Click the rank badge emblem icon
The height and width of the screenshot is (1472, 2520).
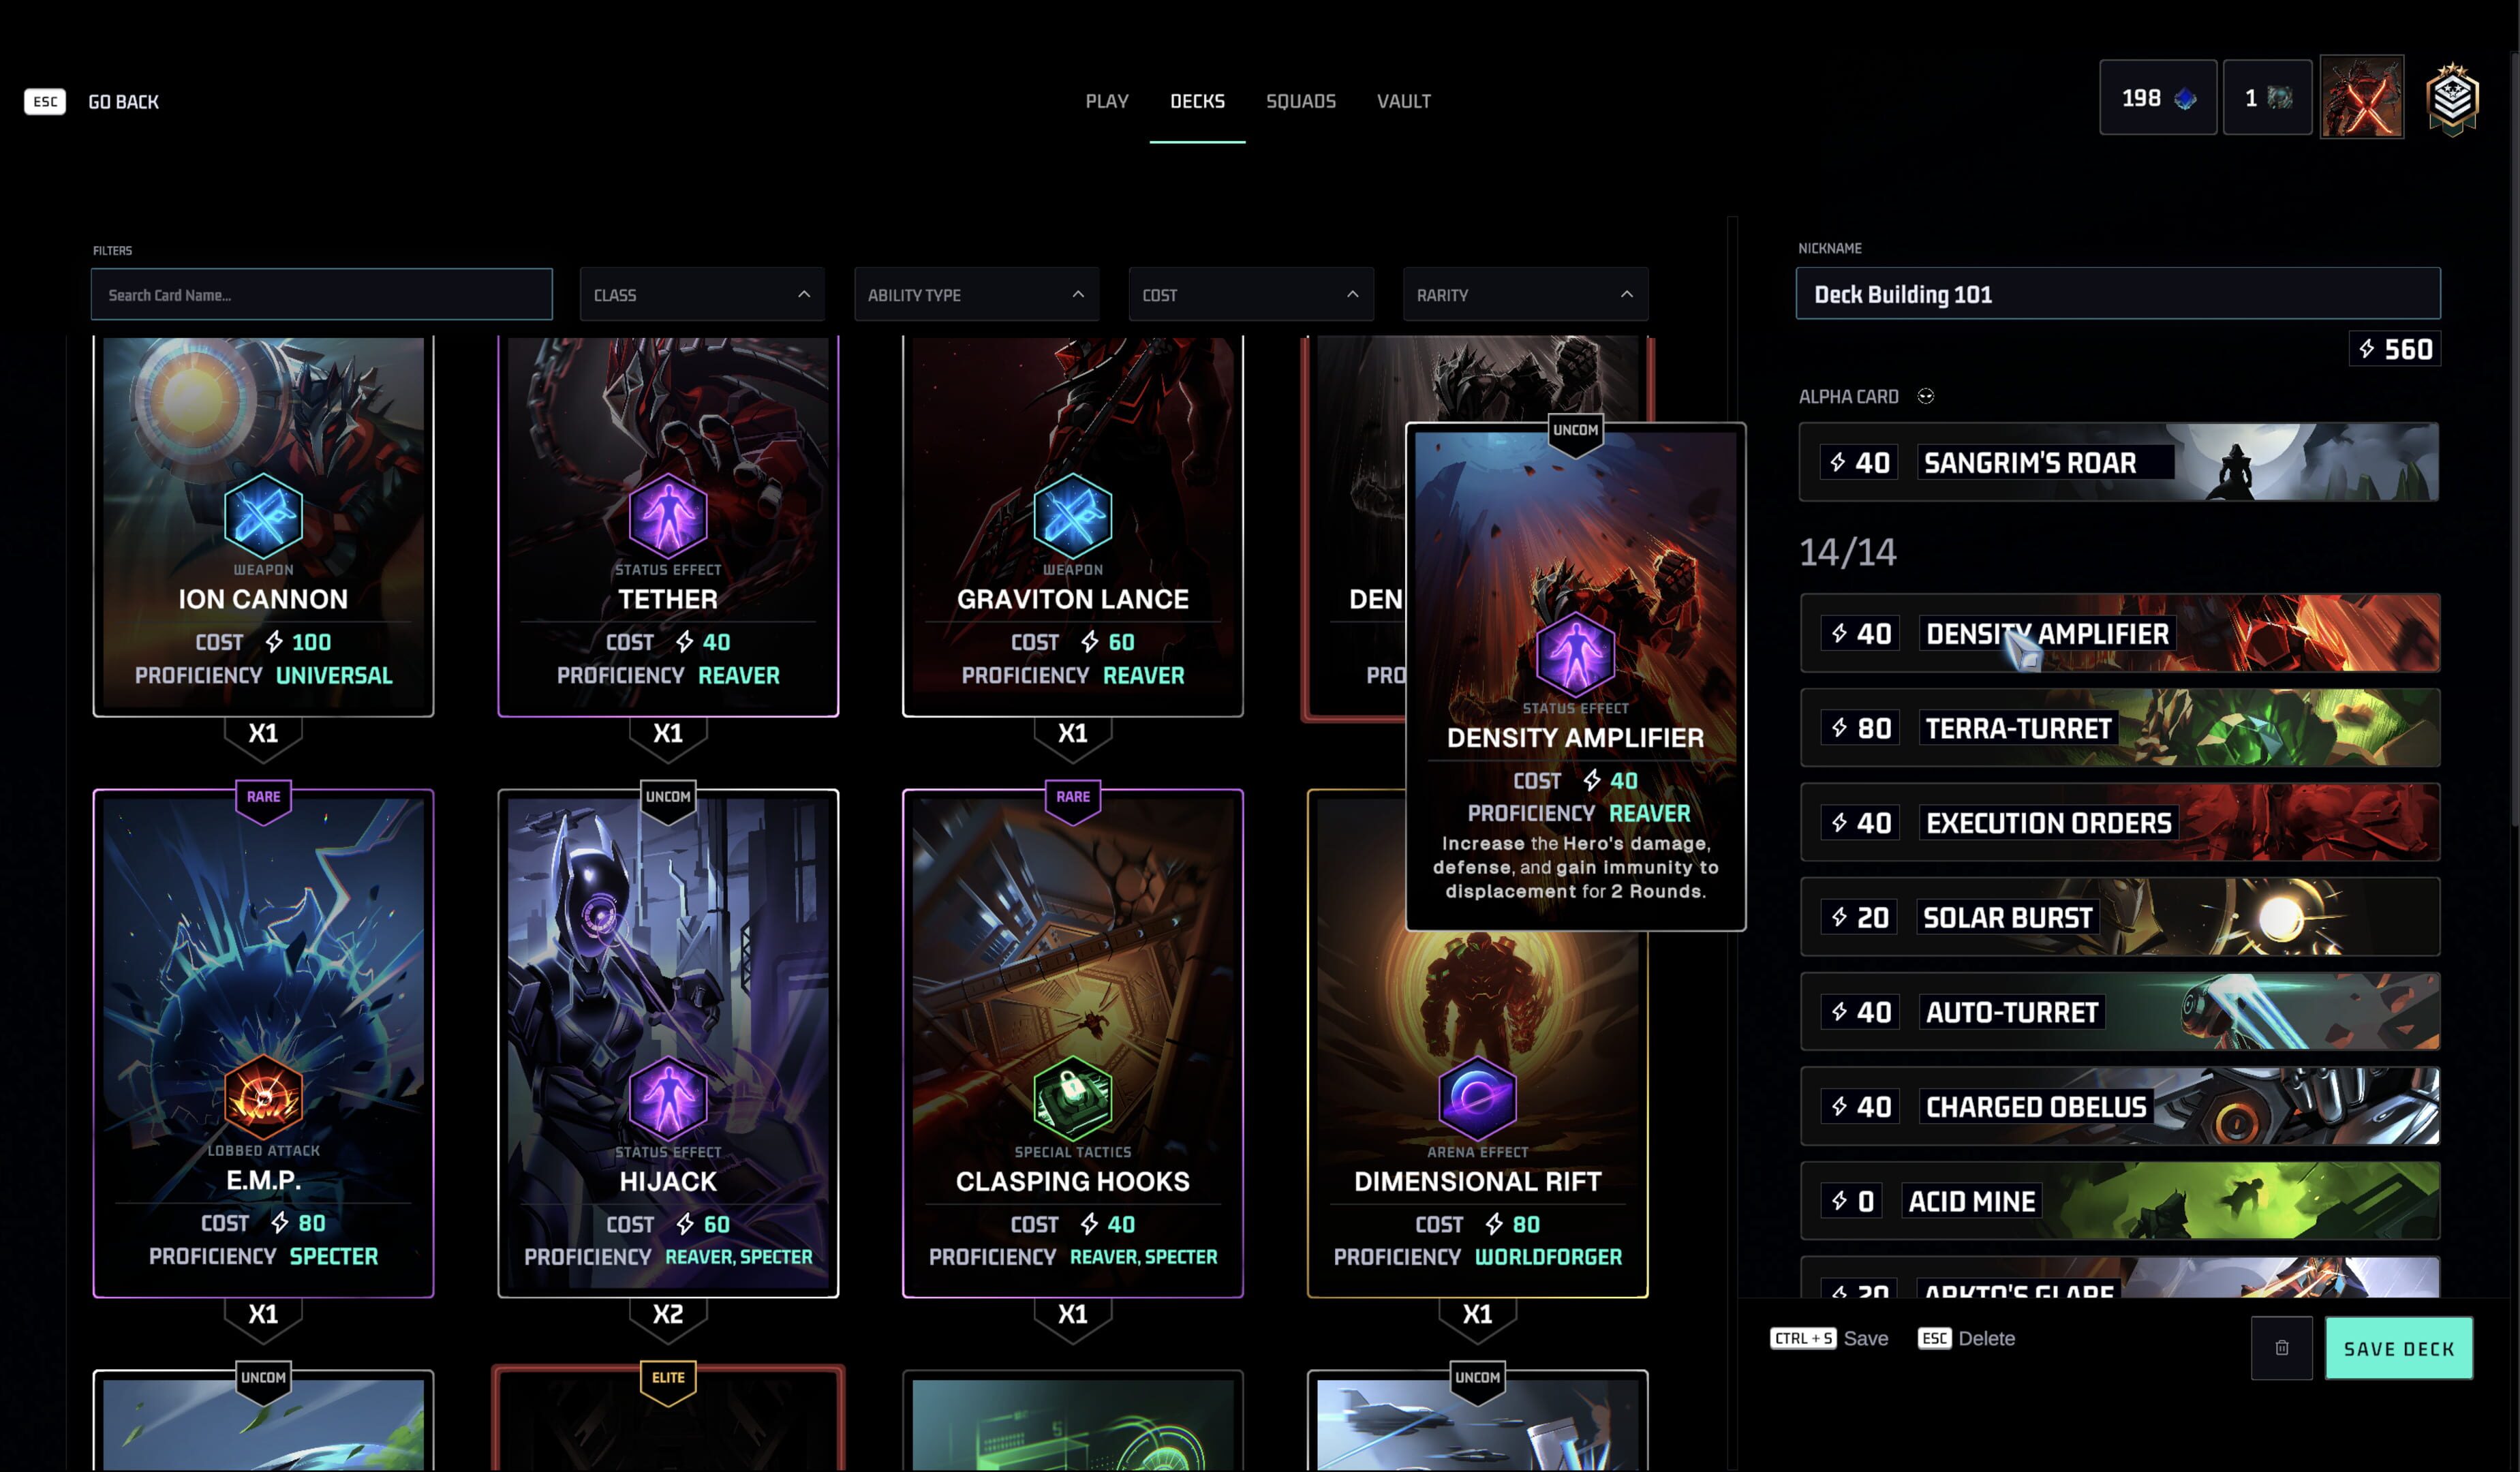[2452, 99]
